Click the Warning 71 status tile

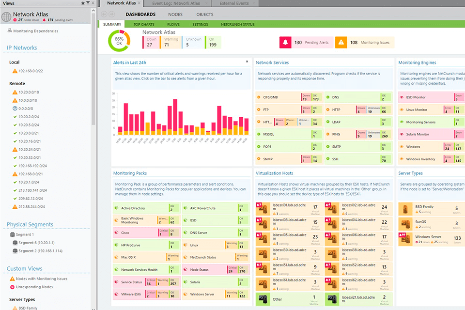(x=170, y=42)
